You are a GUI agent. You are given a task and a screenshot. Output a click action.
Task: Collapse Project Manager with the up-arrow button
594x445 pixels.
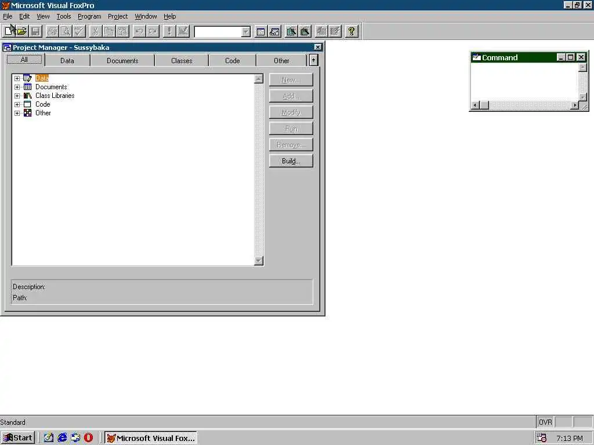pos(313,60)
